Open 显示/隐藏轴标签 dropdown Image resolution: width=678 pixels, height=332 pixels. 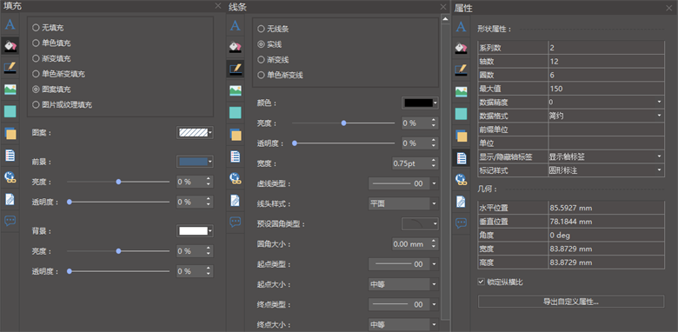[606, 156]
